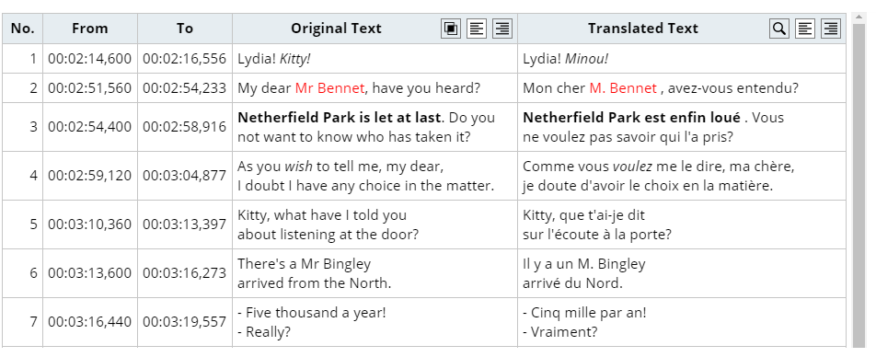Screen dimensions: 876x357
Task: Edit translated 'Netherfield Park est enfin loué' cell
Action: pos(682,127)
